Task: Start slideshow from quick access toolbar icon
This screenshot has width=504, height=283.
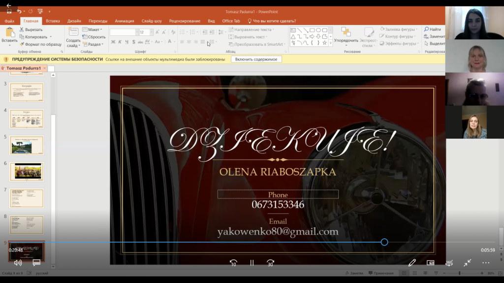Action: pos(40,12)
